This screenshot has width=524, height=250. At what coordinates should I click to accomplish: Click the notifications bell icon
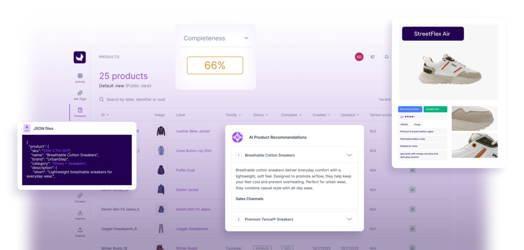click(x=386, y=57)
